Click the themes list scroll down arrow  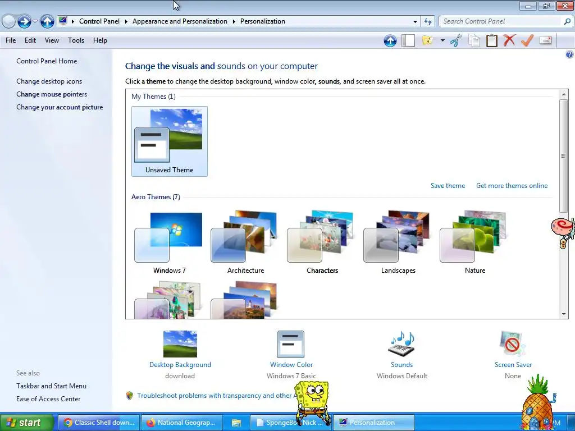click(564, 314)
